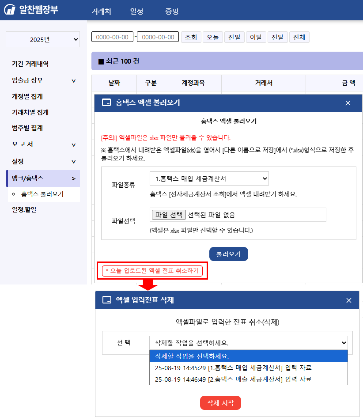Open the 거래처 top menu
The image size is (363, 417).
[101, 11]
